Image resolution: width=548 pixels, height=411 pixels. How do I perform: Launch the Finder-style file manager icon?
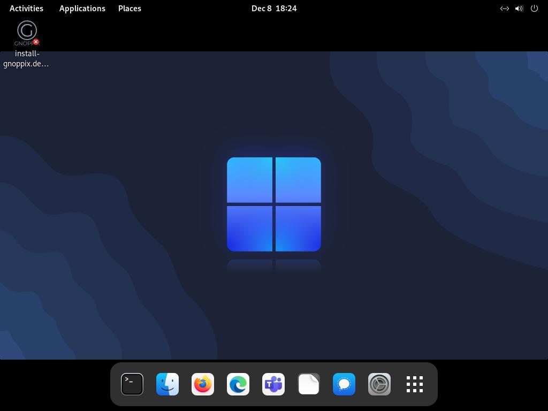click(x=168, y=384)
